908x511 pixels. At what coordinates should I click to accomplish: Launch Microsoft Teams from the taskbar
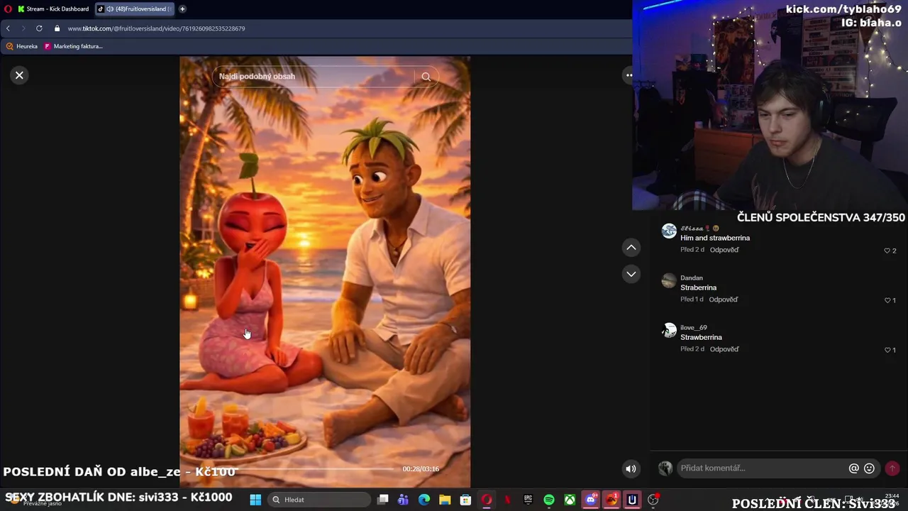(x=403, y=500)
